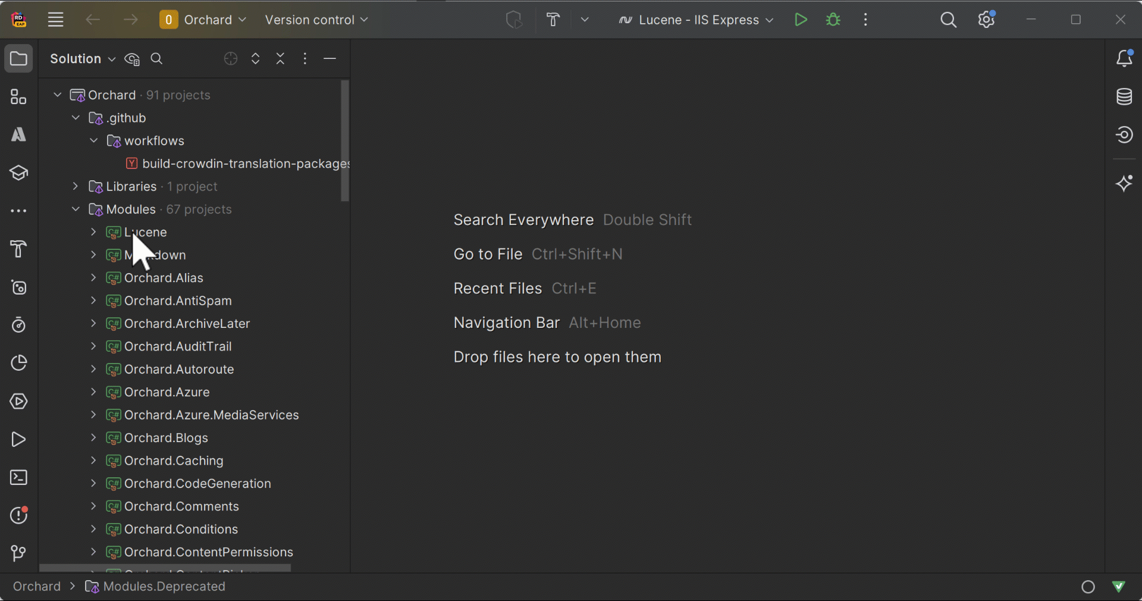Expand the Libraries node
Viewport: 1142px width, 601px height.
coord(75,186)
